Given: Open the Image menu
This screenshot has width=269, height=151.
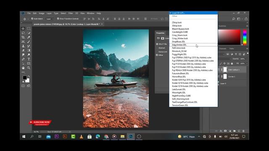Looking at the screenshot, I should pos(42,13).
